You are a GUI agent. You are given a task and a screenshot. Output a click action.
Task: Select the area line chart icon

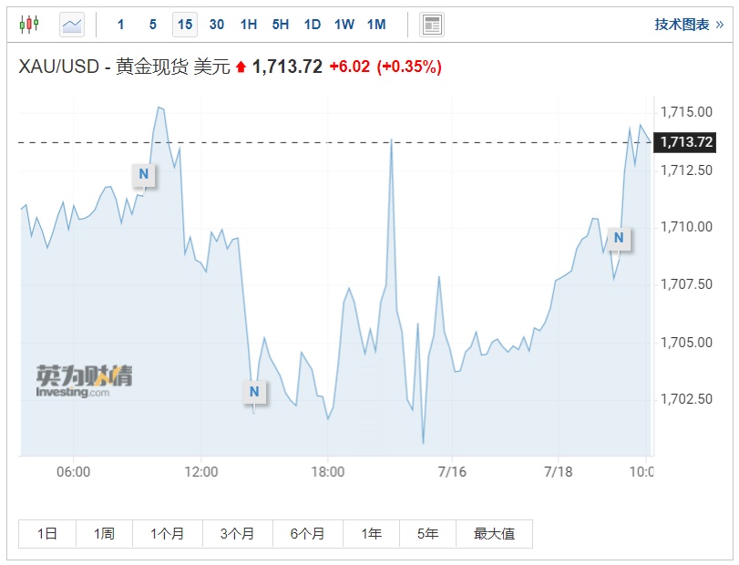pos(72,25)
